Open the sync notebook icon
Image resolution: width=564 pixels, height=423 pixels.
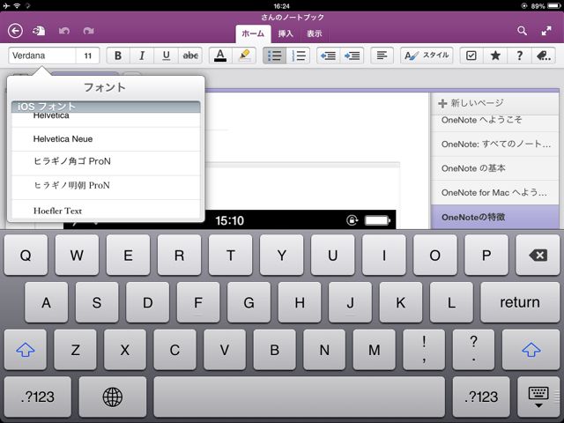tap(39, 31)
